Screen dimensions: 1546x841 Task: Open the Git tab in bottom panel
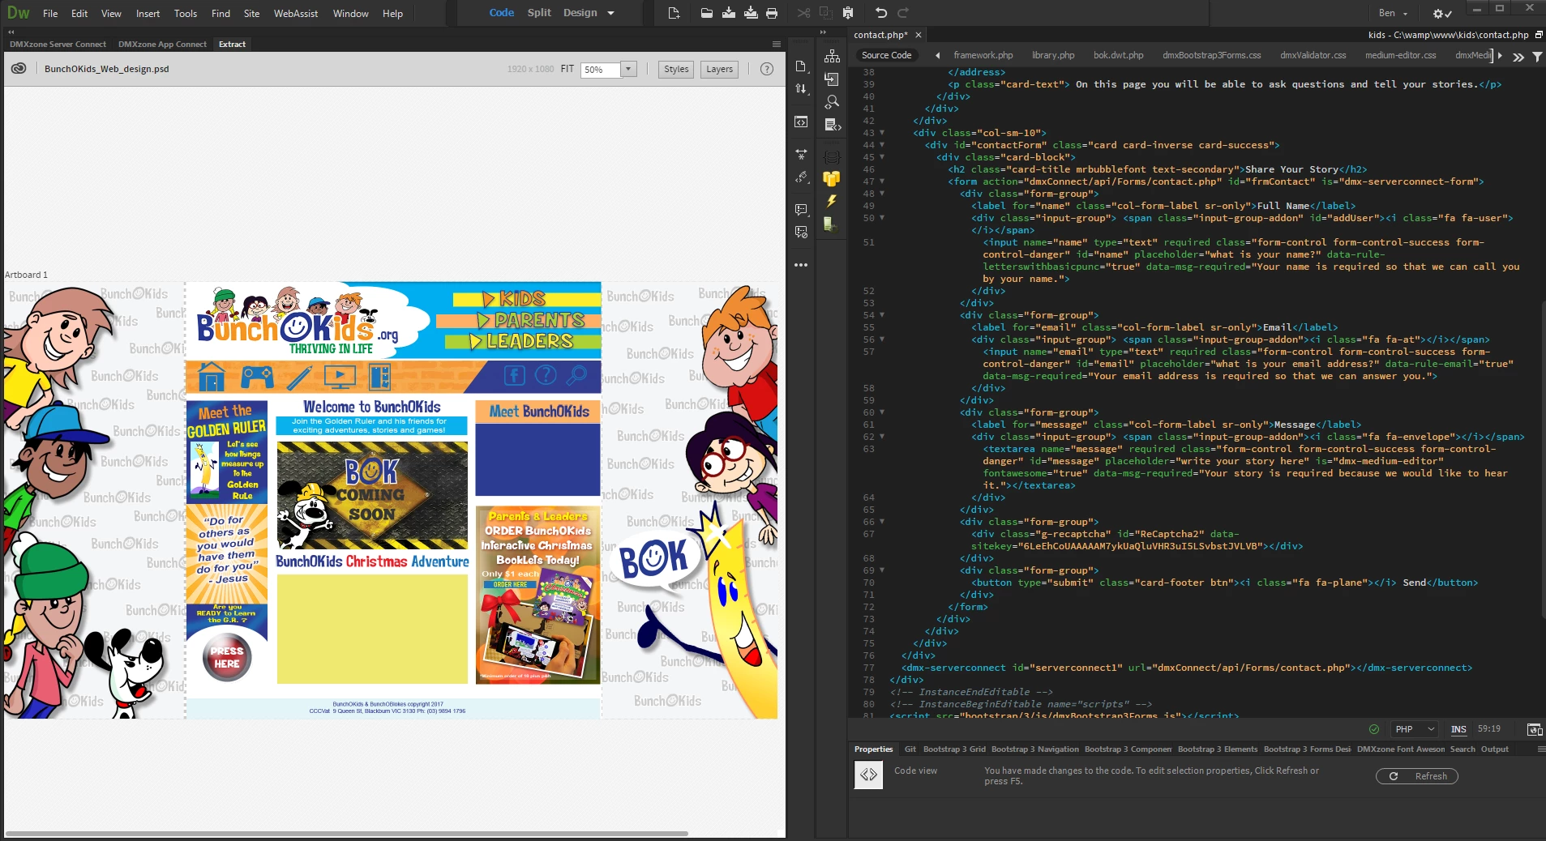910,749
